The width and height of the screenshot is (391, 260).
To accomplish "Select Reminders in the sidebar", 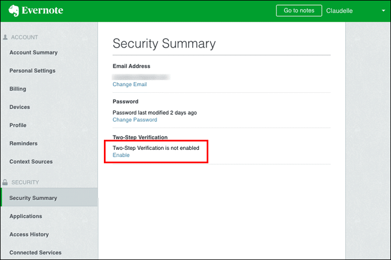I will [x=23, y=144].
